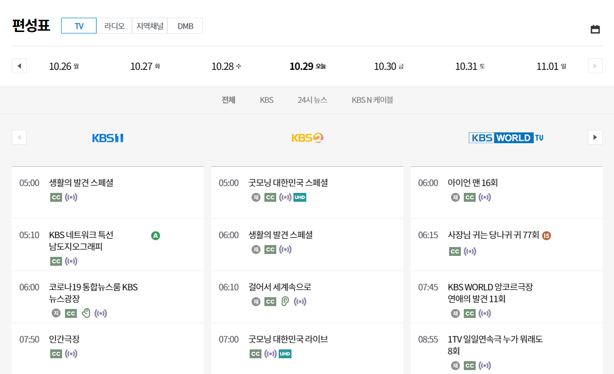Select the KBS2 channel logo
Screen dimensions: 614x374
pos(307,138)
